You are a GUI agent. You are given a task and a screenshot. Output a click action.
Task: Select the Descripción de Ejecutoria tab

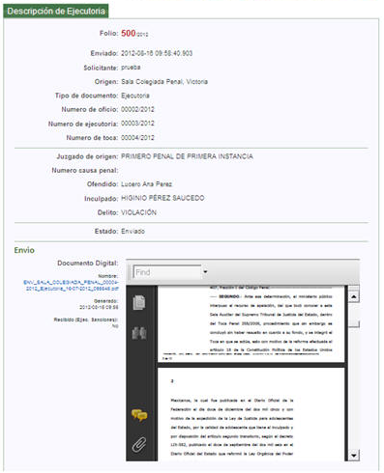pyautogui.click(x=56, y=11)
